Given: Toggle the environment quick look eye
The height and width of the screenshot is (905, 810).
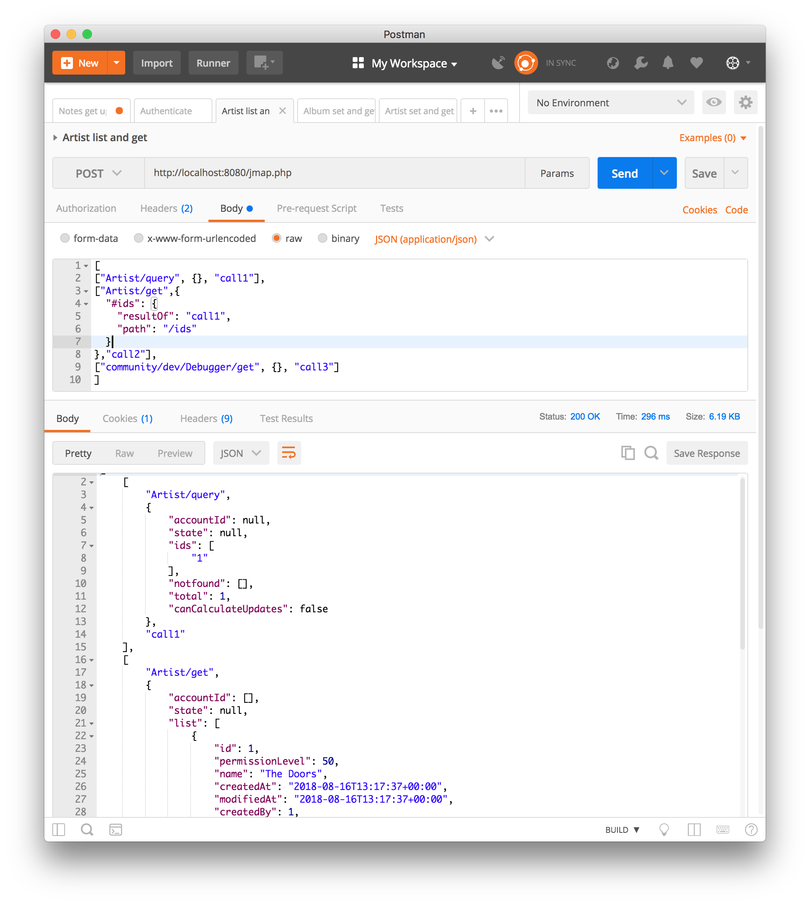Looking at the screenshot, I should pos(714,102).
